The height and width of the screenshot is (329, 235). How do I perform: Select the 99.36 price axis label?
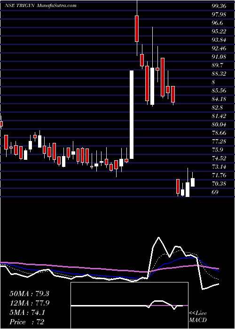click(x=219, y=6)
